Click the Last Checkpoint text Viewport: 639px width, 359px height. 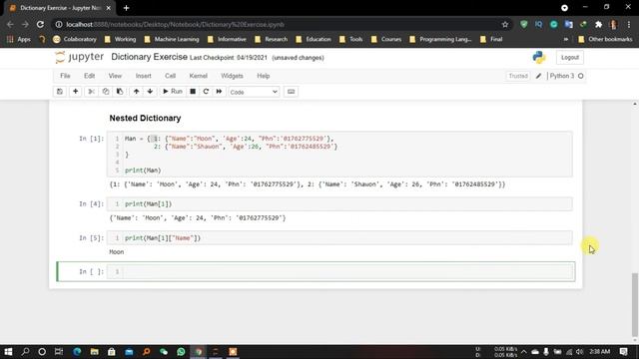coord(229,58)
